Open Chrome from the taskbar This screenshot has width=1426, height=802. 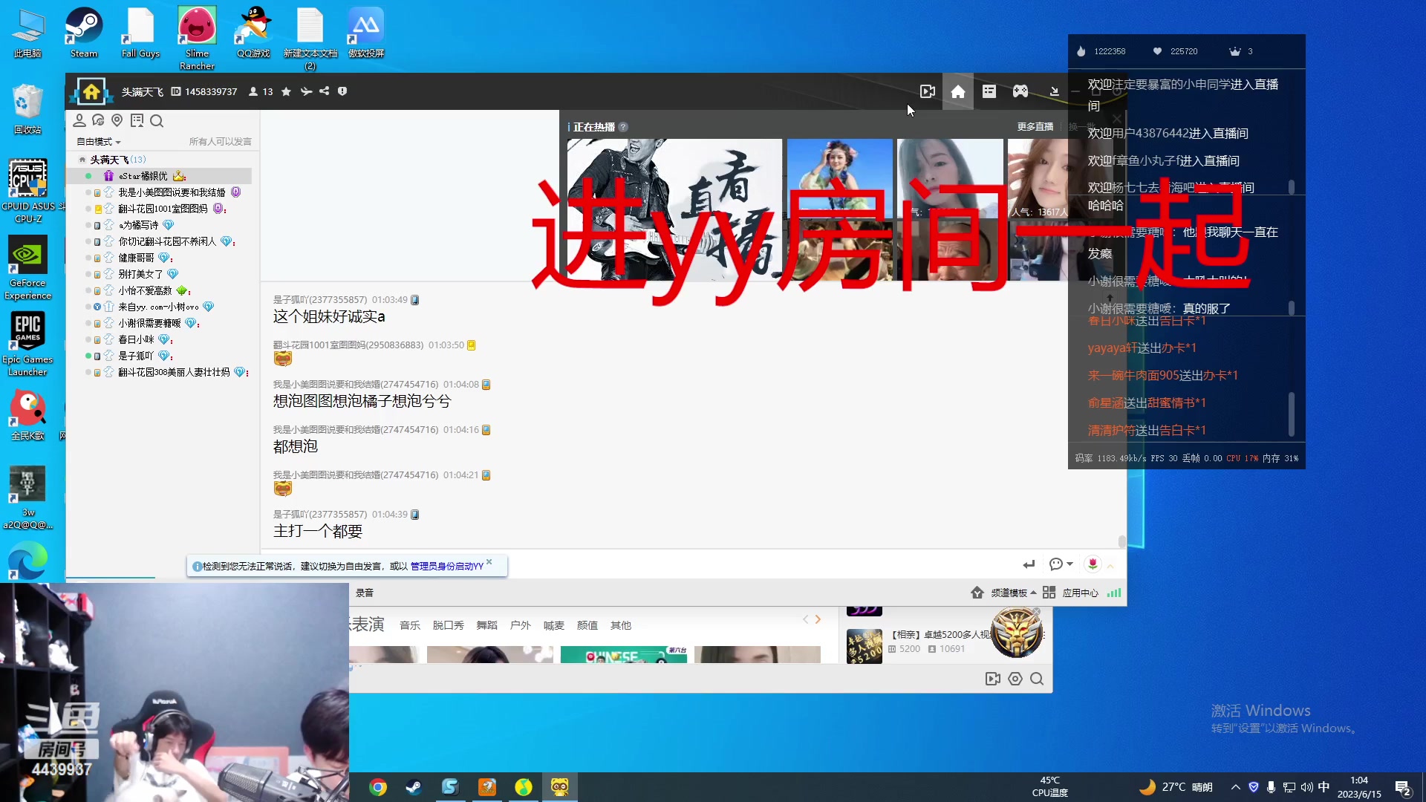tap(378, 787)
